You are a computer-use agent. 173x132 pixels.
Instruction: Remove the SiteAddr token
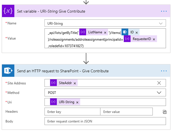click(75, 83)
